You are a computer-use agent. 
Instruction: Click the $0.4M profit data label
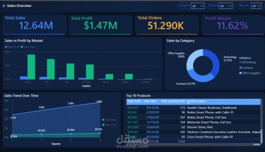pyautogui.click(x=71, y=130)
